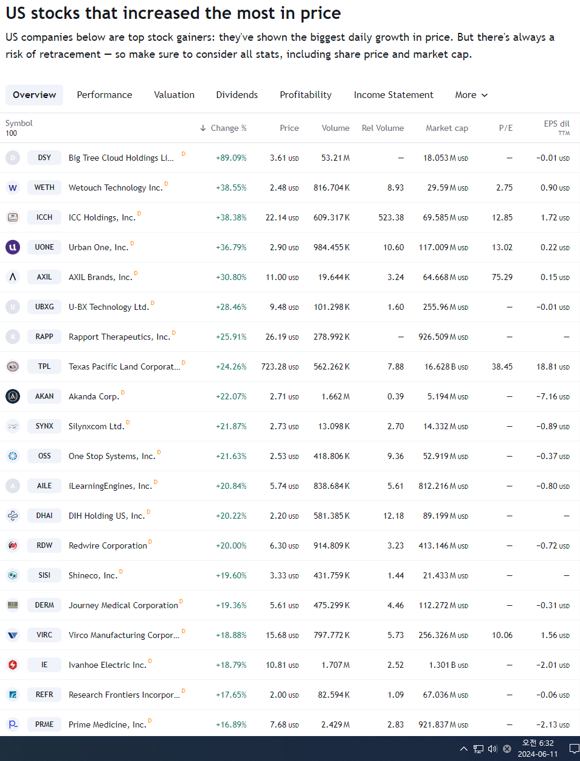The height and width of the screenshot is (761, 580).
Task: Open the Rapport Therapeutics, Inc. link
Action: 119,337
